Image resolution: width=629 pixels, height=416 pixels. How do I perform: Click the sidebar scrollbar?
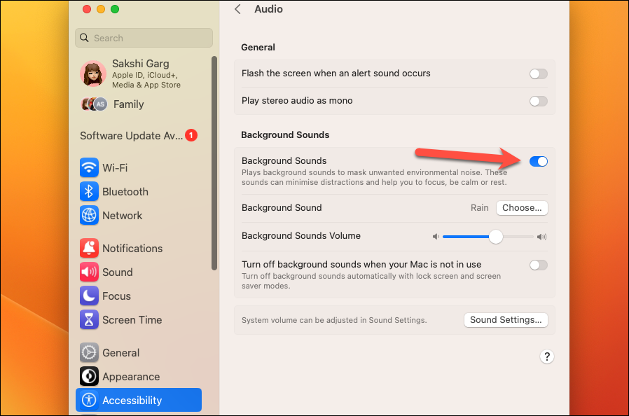tap(214, 163)
